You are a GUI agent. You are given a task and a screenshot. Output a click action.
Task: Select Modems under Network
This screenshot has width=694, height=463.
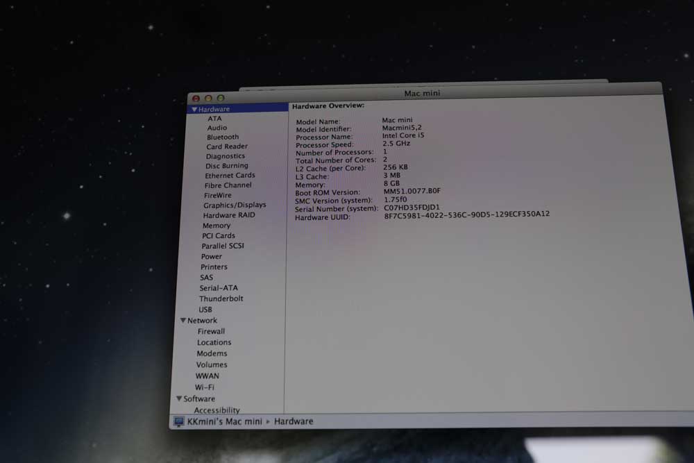click(212, 353)
